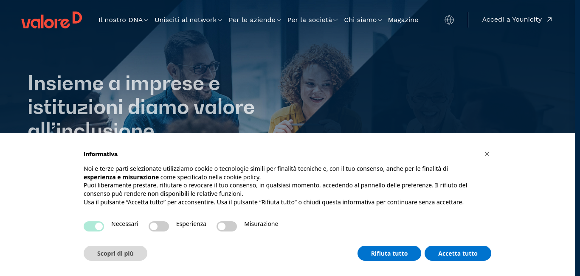Click the Valore D logo

pyautogui.click(x=51, y=20)
